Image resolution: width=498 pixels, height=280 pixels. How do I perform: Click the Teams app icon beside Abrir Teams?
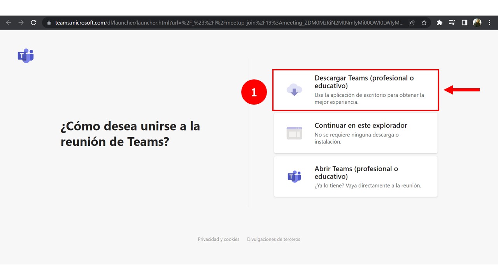point(294,176)
